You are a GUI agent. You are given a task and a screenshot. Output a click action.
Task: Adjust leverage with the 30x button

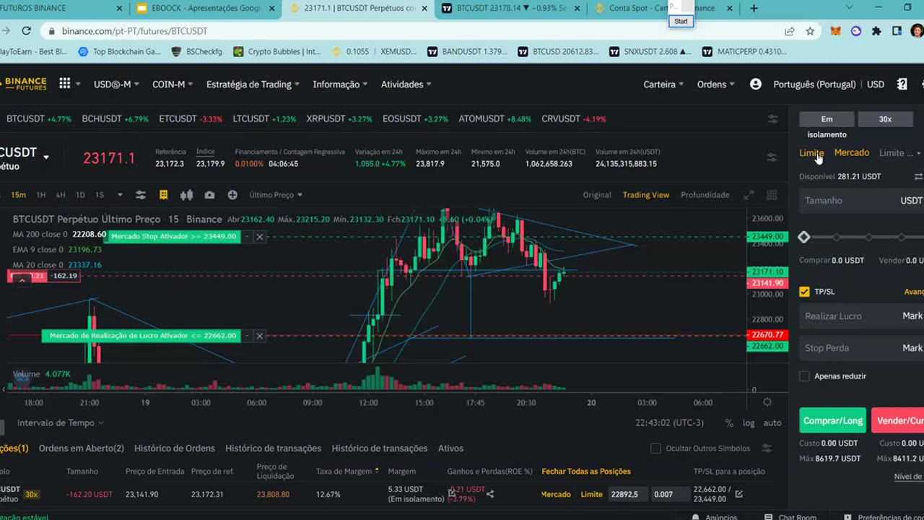click(885, 119)
